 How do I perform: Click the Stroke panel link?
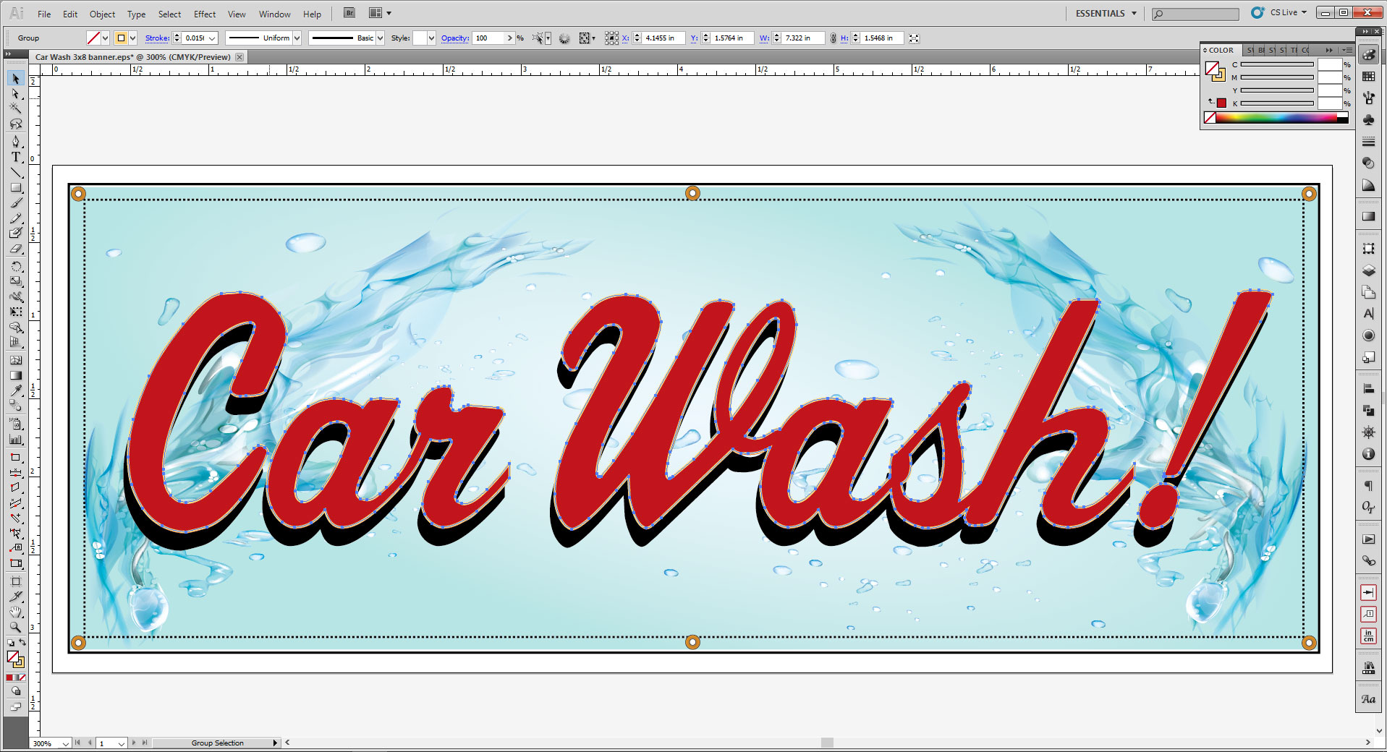point(157,38)
